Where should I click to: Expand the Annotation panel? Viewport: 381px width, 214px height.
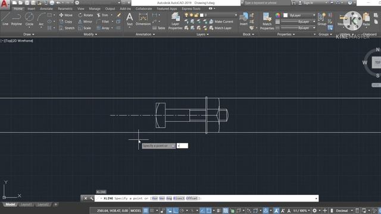point(145,34)
